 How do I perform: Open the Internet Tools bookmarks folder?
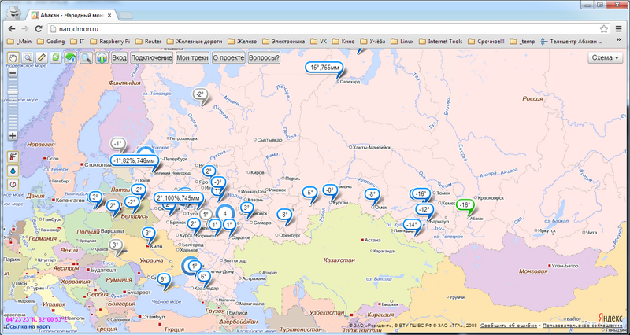tap(441, 42)
